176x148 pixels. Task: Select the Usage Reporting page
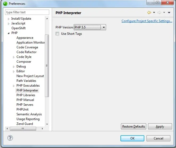28,119
